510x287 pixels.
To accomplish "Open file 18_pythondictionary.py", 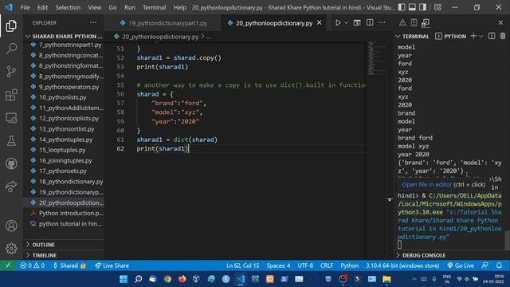I will [71, 182].
